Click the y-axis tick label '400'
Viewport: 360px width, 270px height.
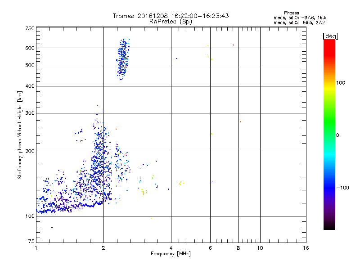(x=30, y=86)
